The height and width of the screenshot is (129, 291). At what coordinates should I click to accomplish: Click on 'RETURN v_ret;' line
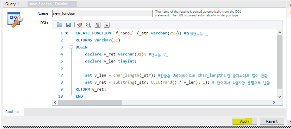[x=91, y=89]
